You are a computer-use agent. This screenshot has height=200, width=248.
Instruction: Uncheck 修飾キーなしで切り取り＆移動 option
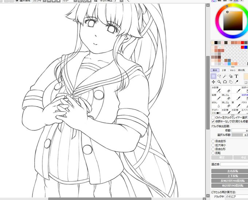point(213,121)
